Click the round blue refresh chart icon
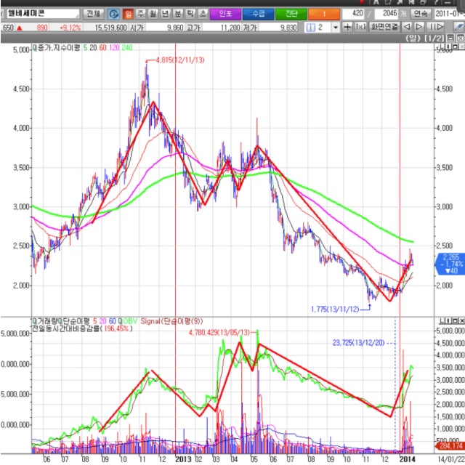This screenshot has width=465, height=465. pos(115,14)
